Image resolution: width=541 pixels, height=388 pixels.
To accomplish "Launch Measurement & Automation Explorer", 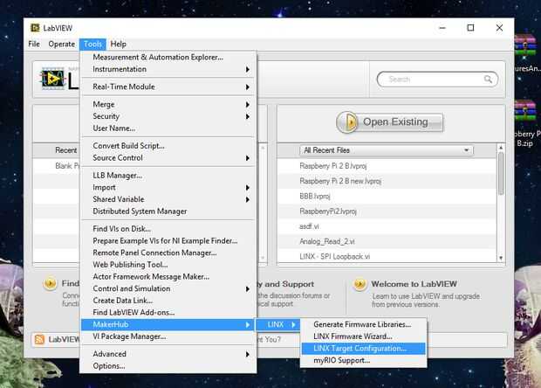I will (168, 58).
